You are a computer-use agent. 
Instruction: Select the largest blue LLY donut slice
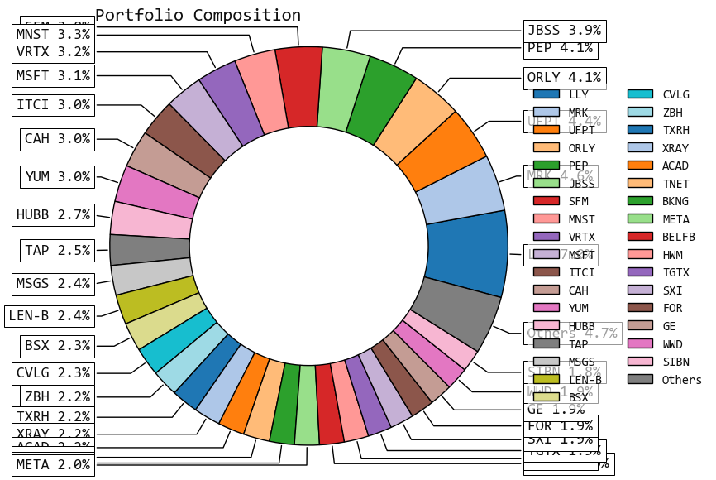(468, 253)
